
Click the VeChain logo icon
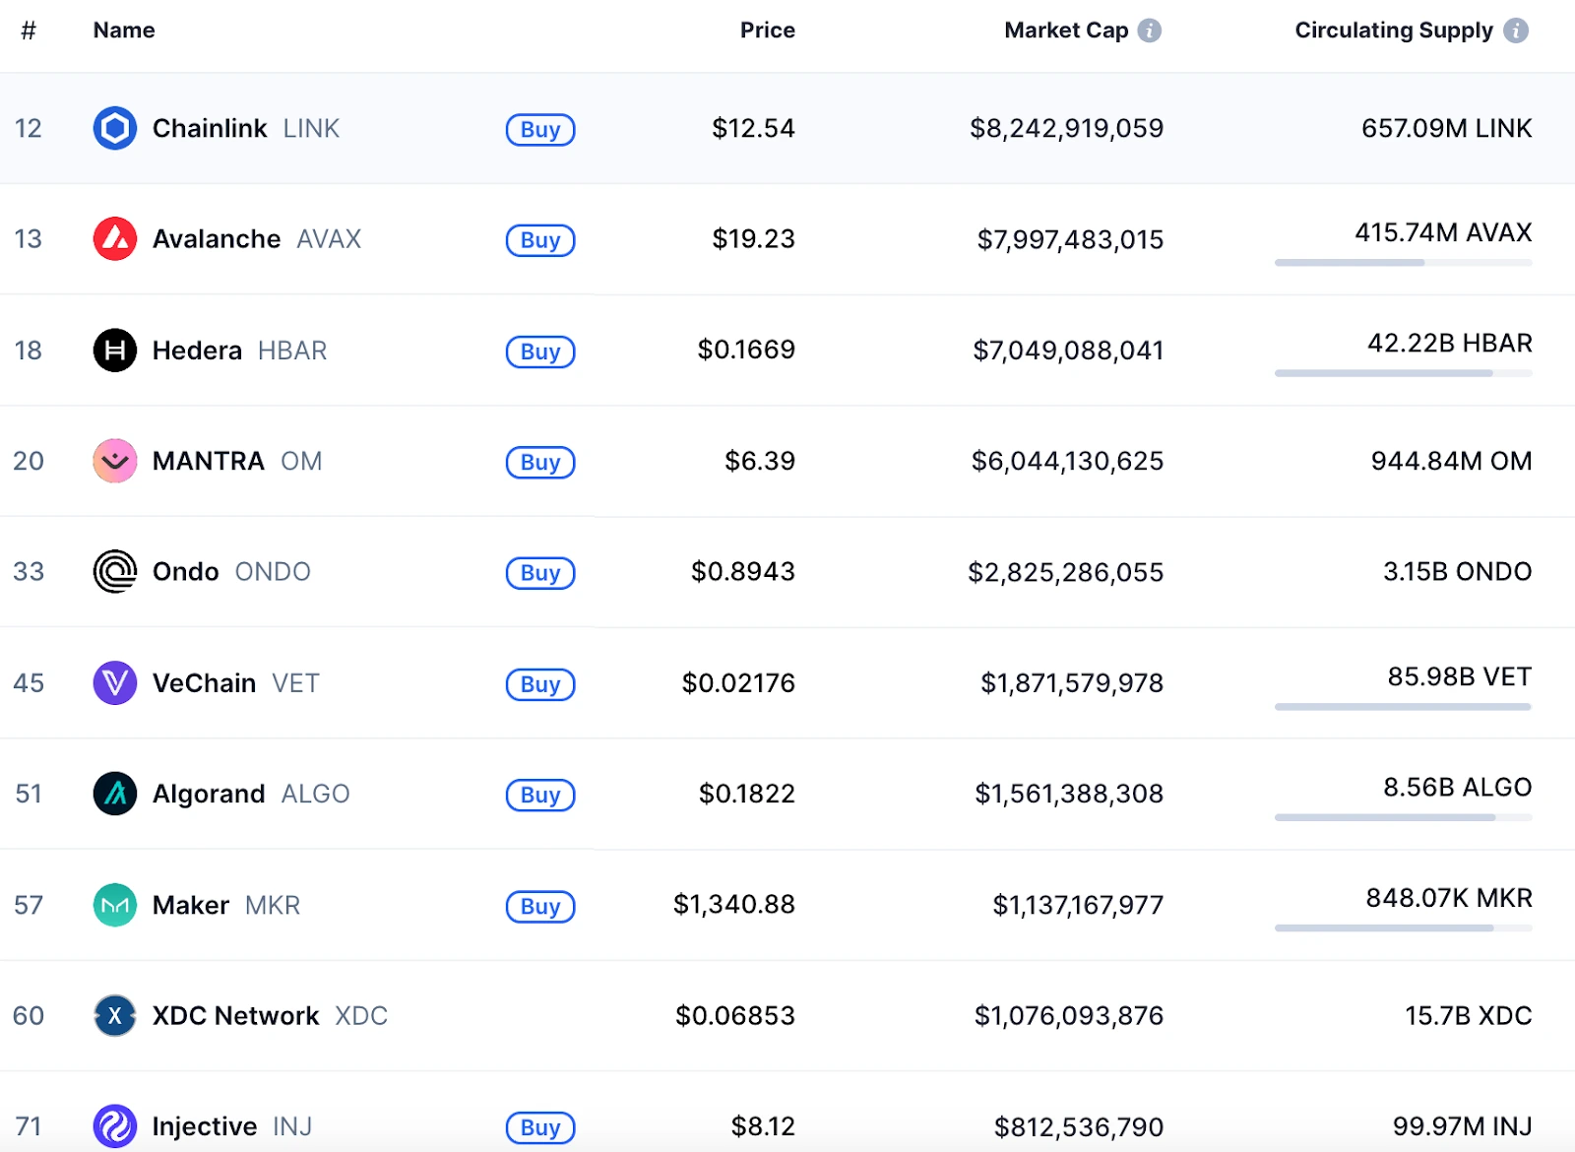point(115,682)
